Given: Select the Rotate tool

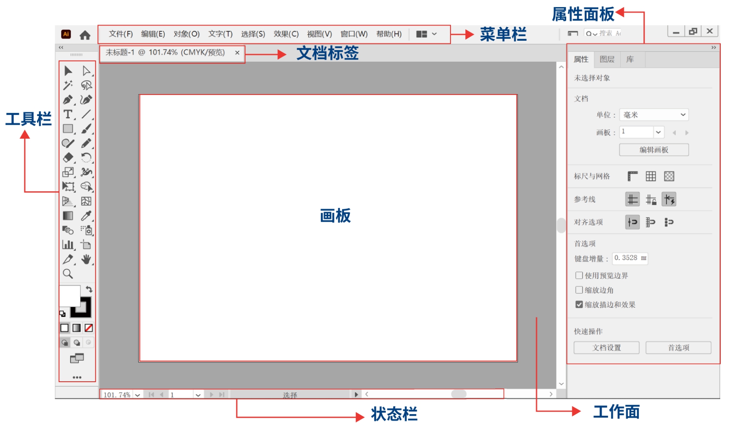Looking at the screenshot, I should (86, 158).
